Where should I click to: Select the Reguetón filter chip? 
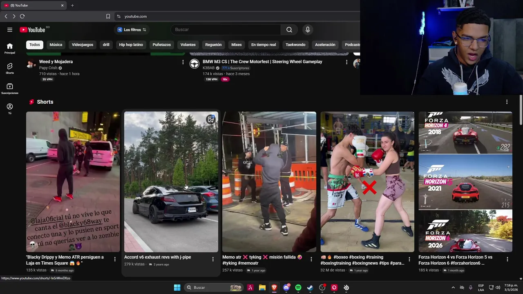point(213,45)
